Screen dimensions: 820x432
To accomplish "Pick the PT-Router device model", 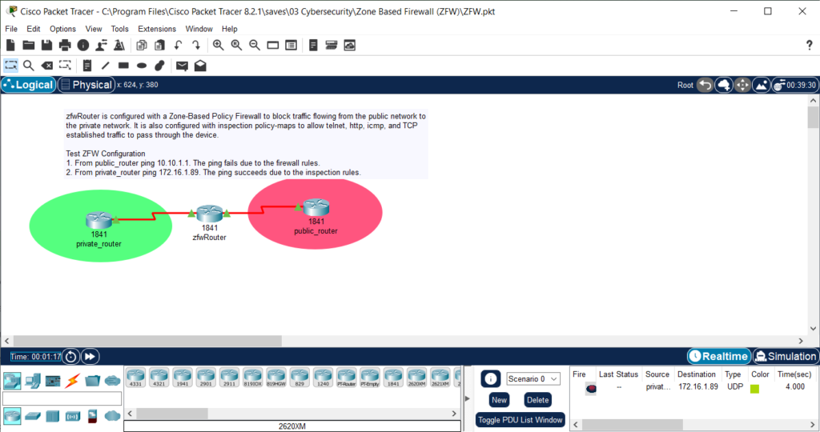I will [x=346, y=377].
